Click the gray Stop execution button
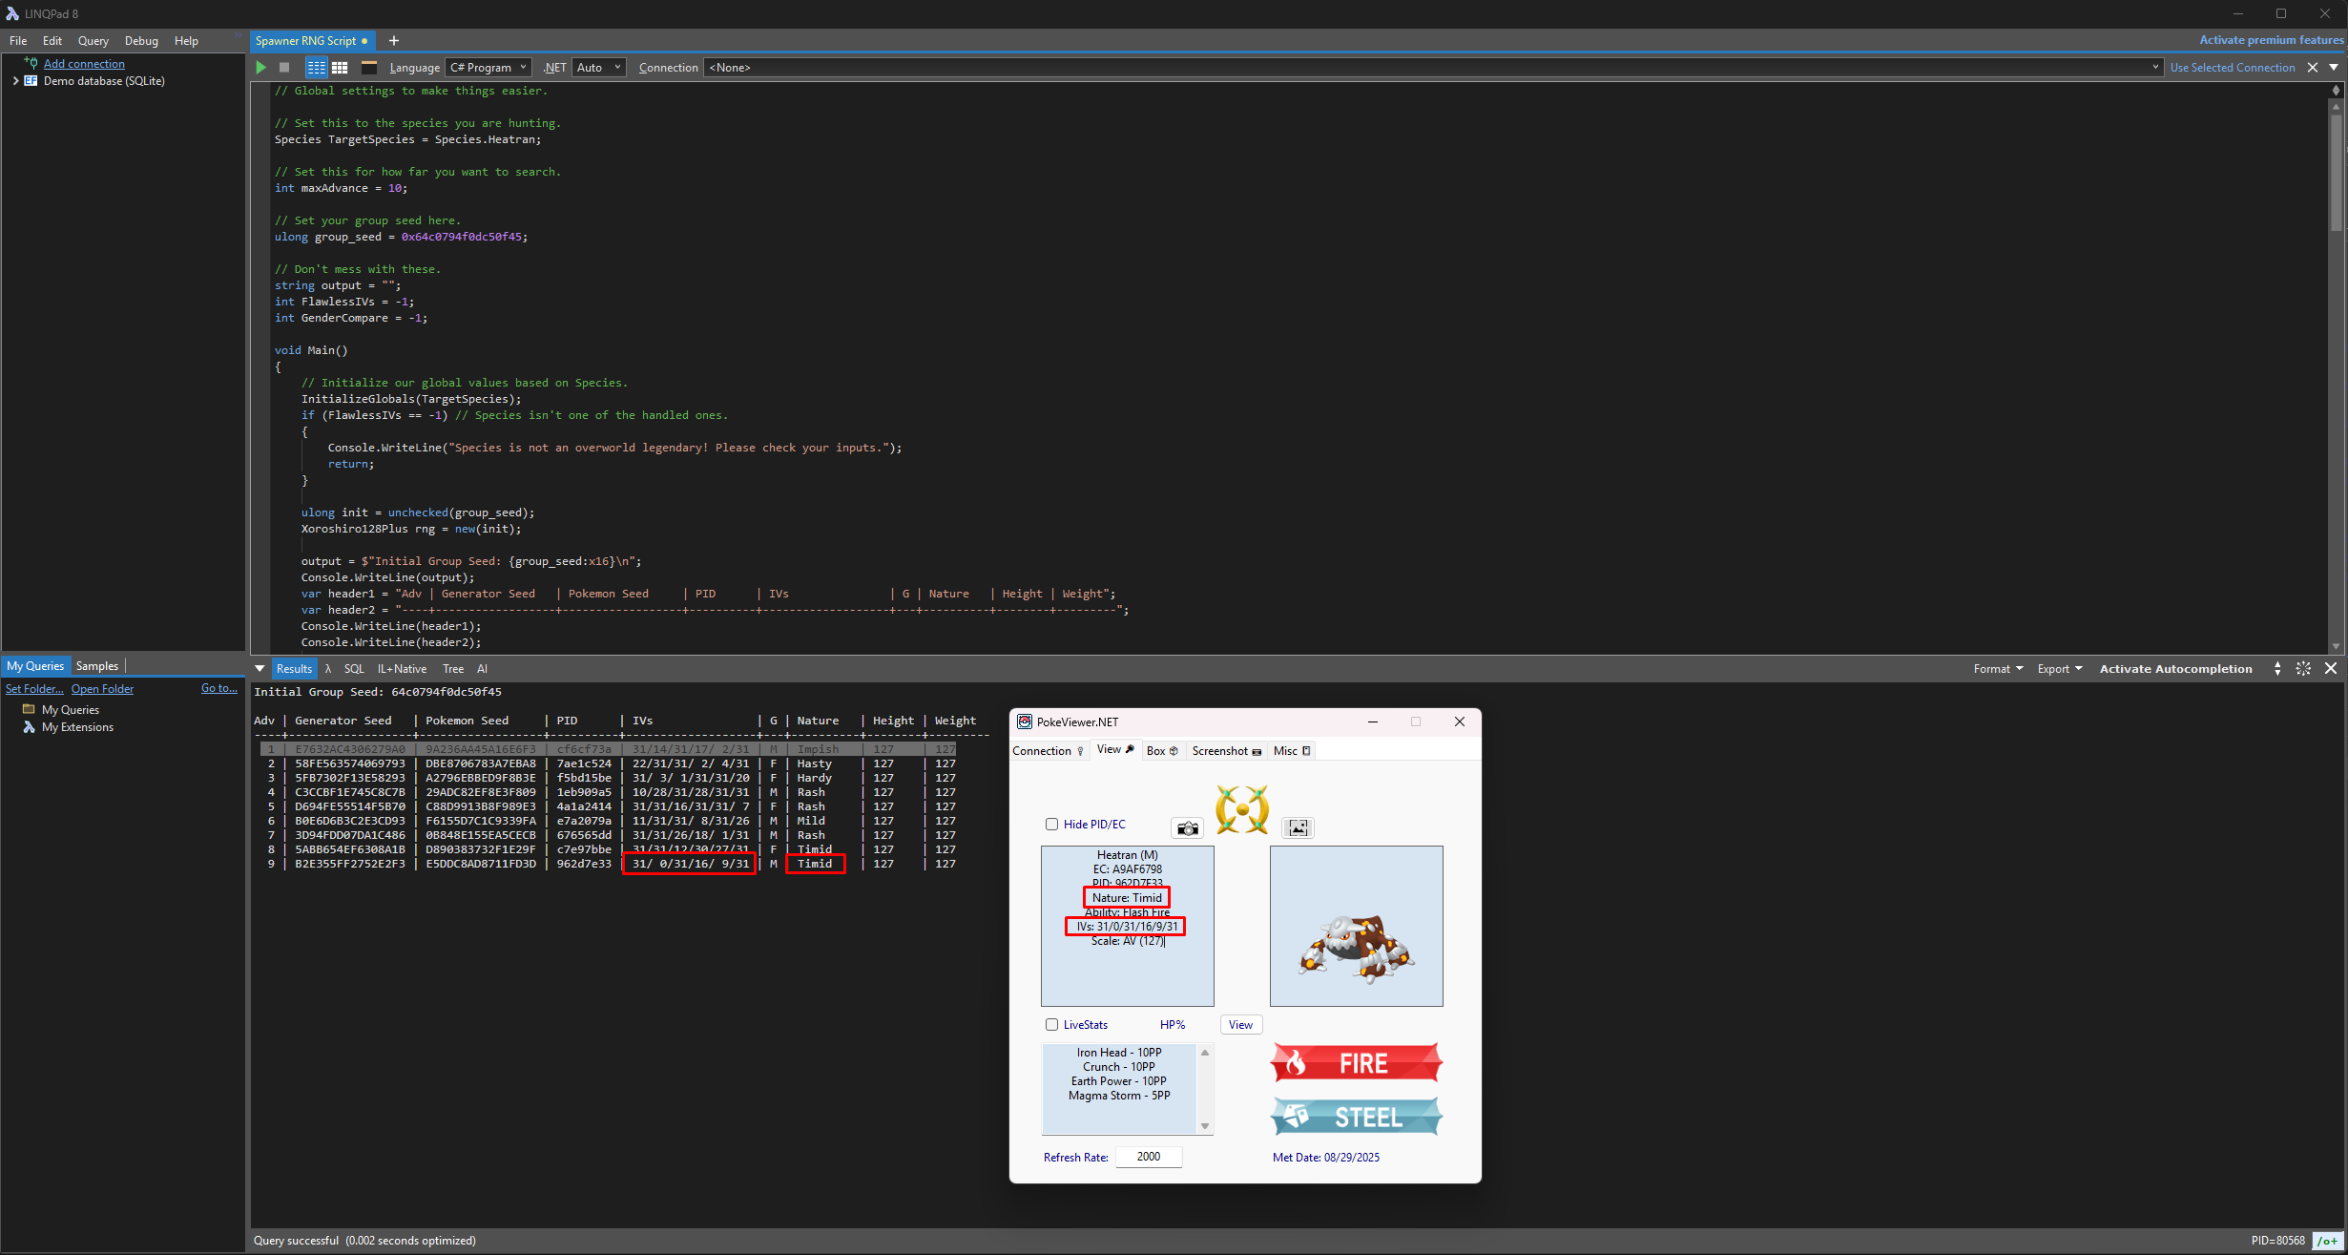 pos(284,68)
